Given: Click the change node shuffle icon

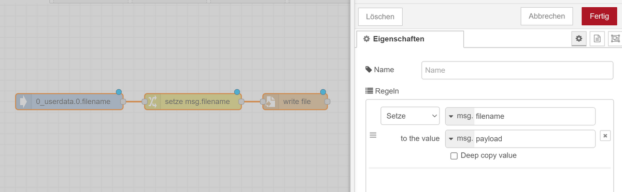Looking at the screenshot, I should pyautogui.click(x=153, y=102).
